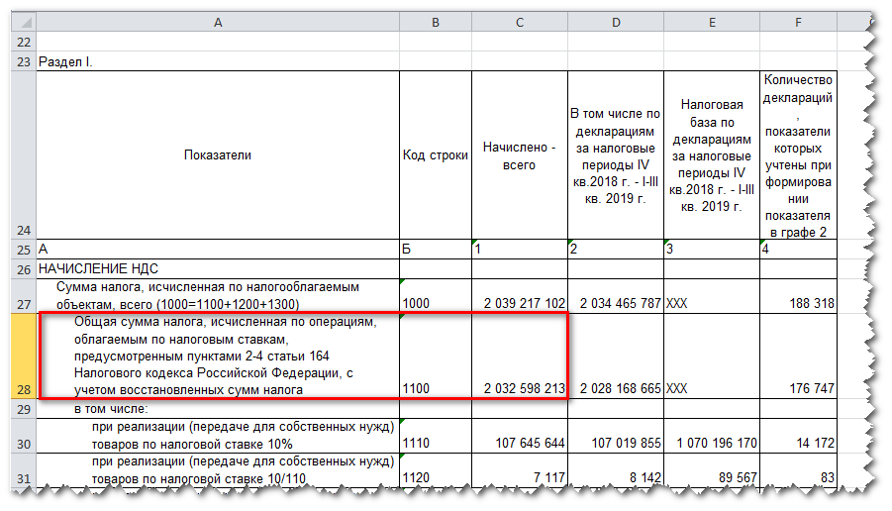892x511 pixels.
Task: Select column F header
Action: pos(798,22)
